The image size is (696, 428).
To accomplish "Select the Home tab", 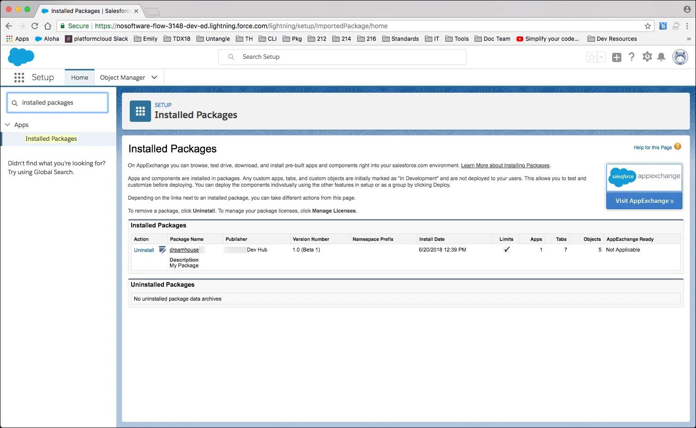I will tap(80, 77).
